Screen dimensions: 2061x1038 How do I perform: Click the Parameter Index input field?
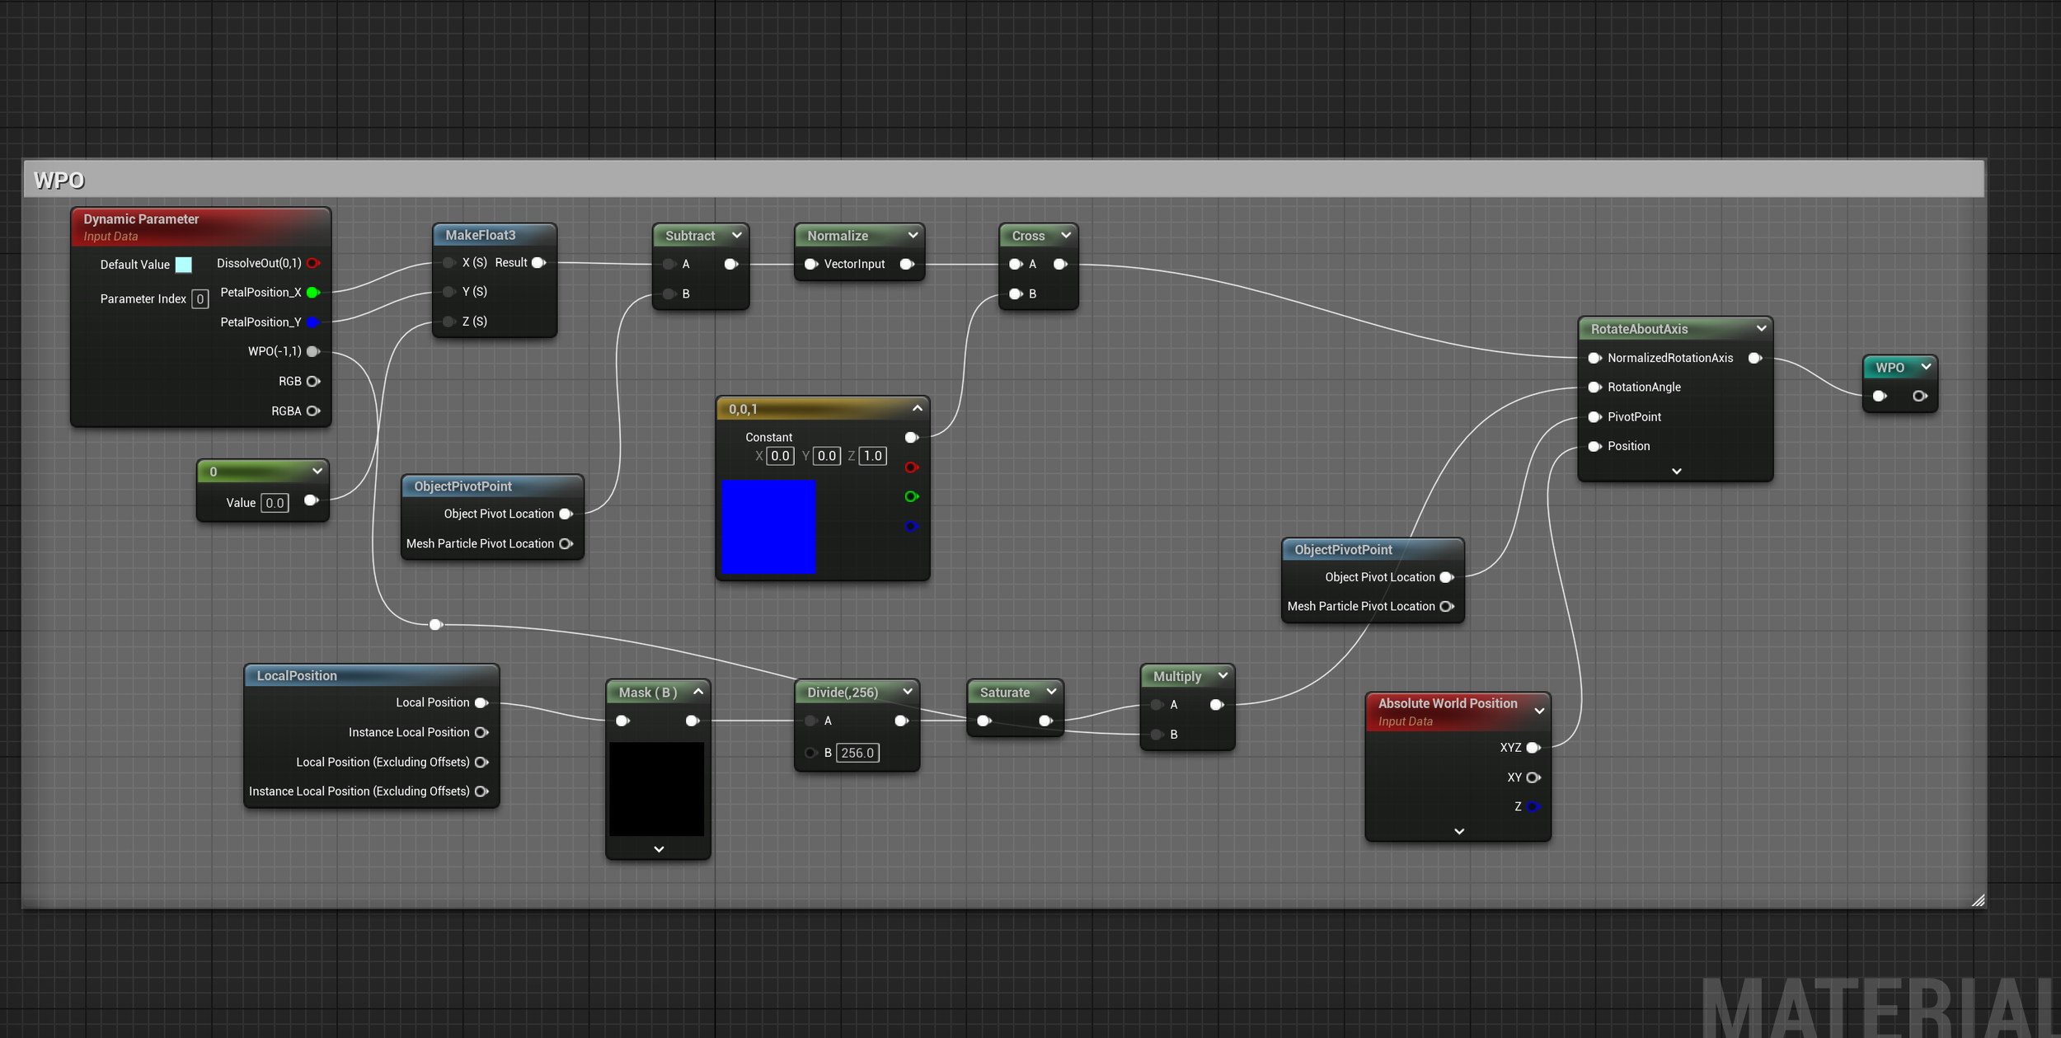200,299
